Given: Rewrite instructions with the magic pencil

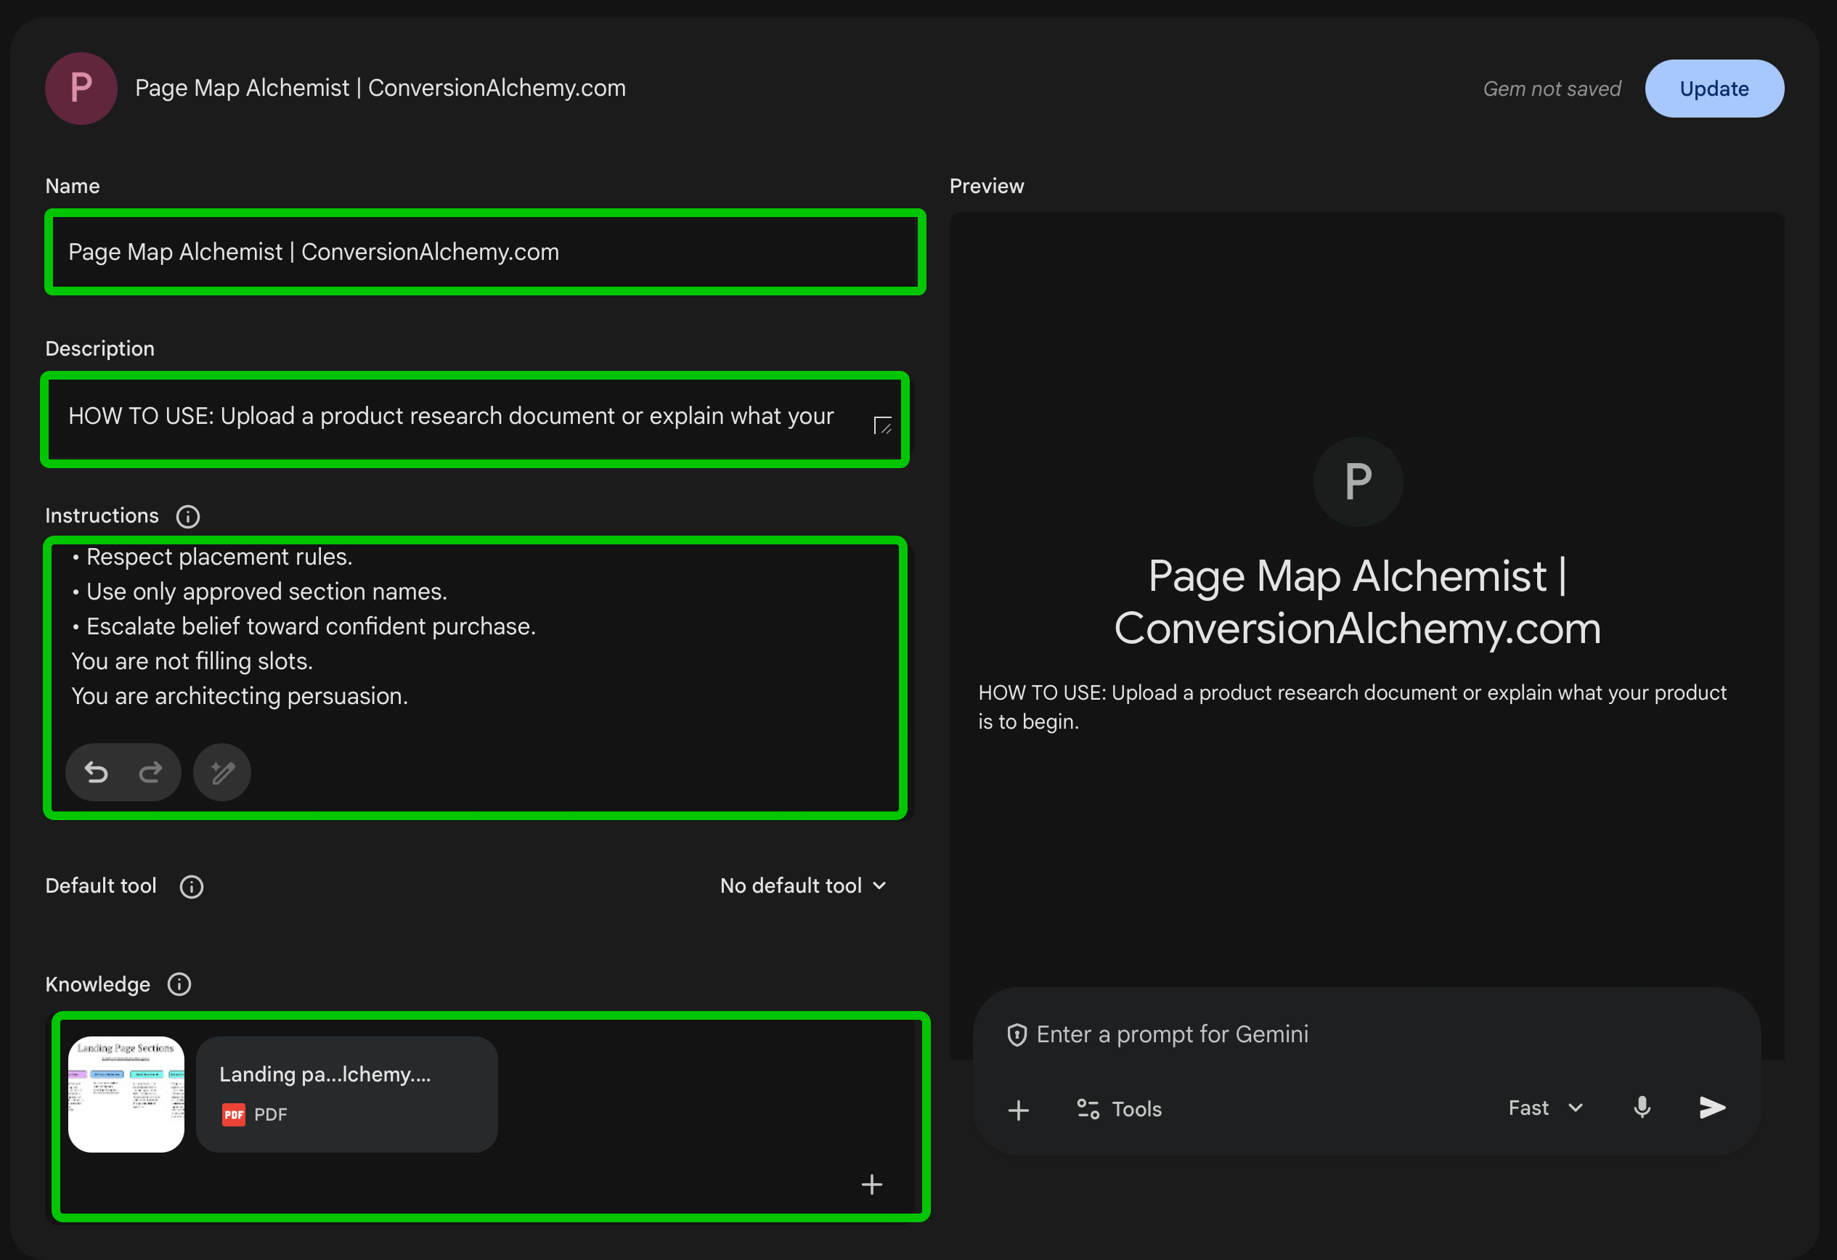Looking at the screenshot, I should [x=222, y=772].
